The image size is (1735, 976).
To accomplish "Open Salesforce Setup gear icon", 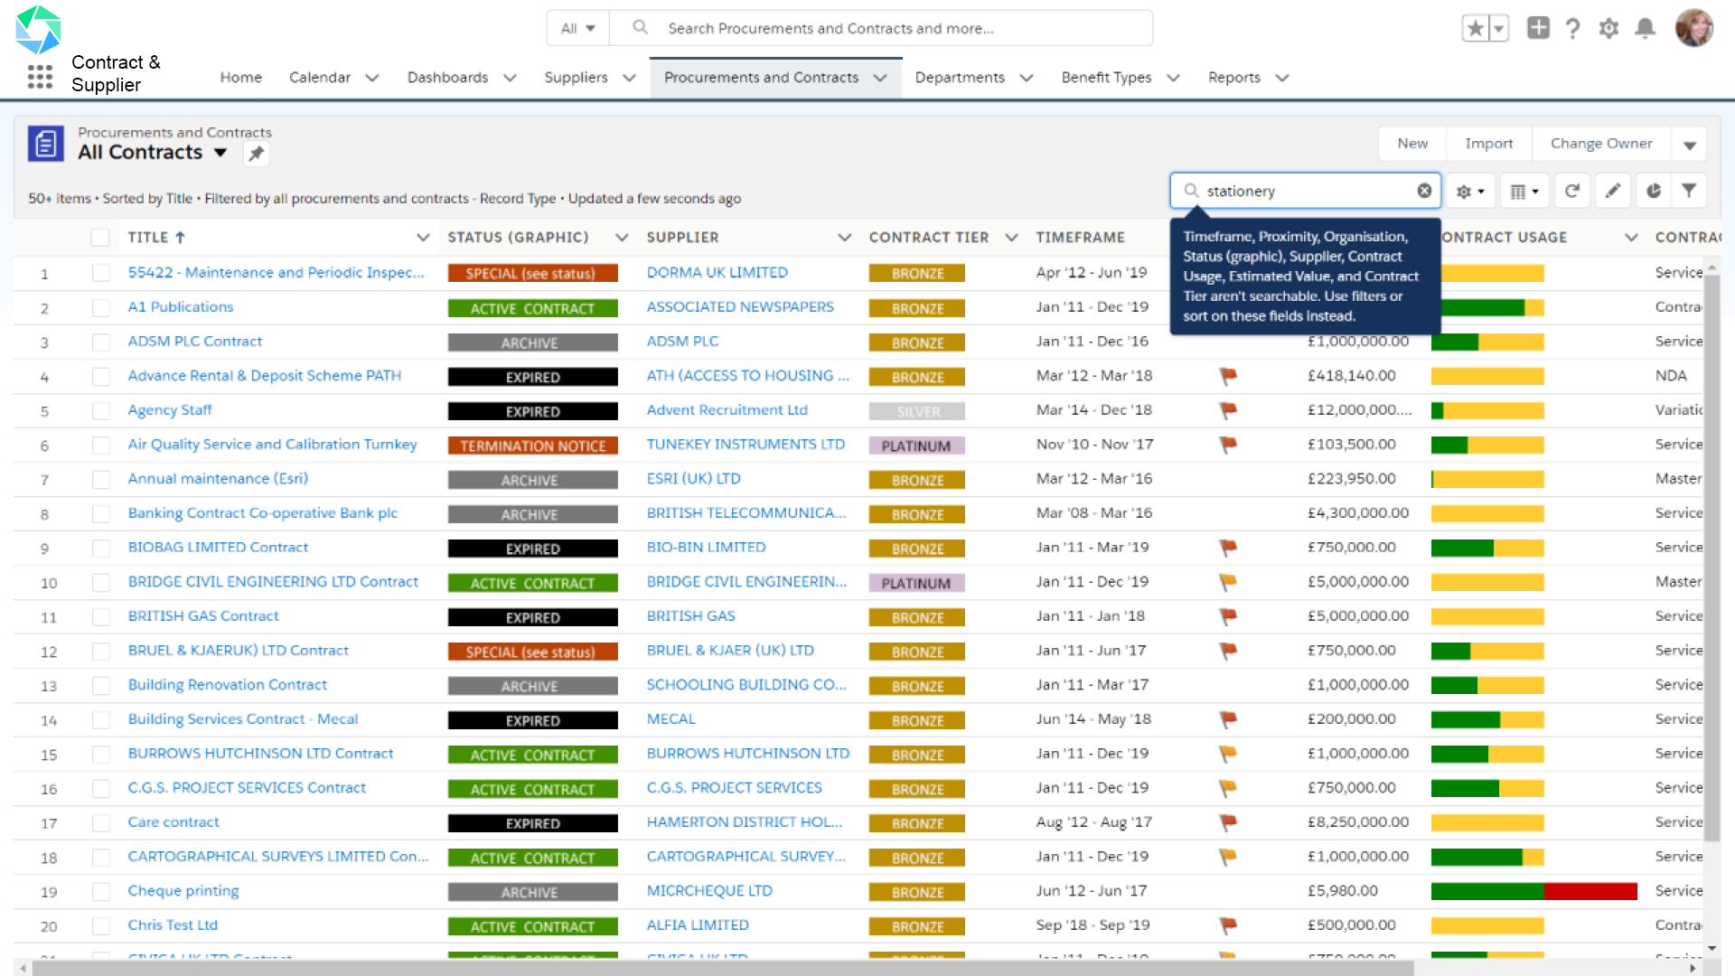I will pyautogui.click(x=1608, y=28).
